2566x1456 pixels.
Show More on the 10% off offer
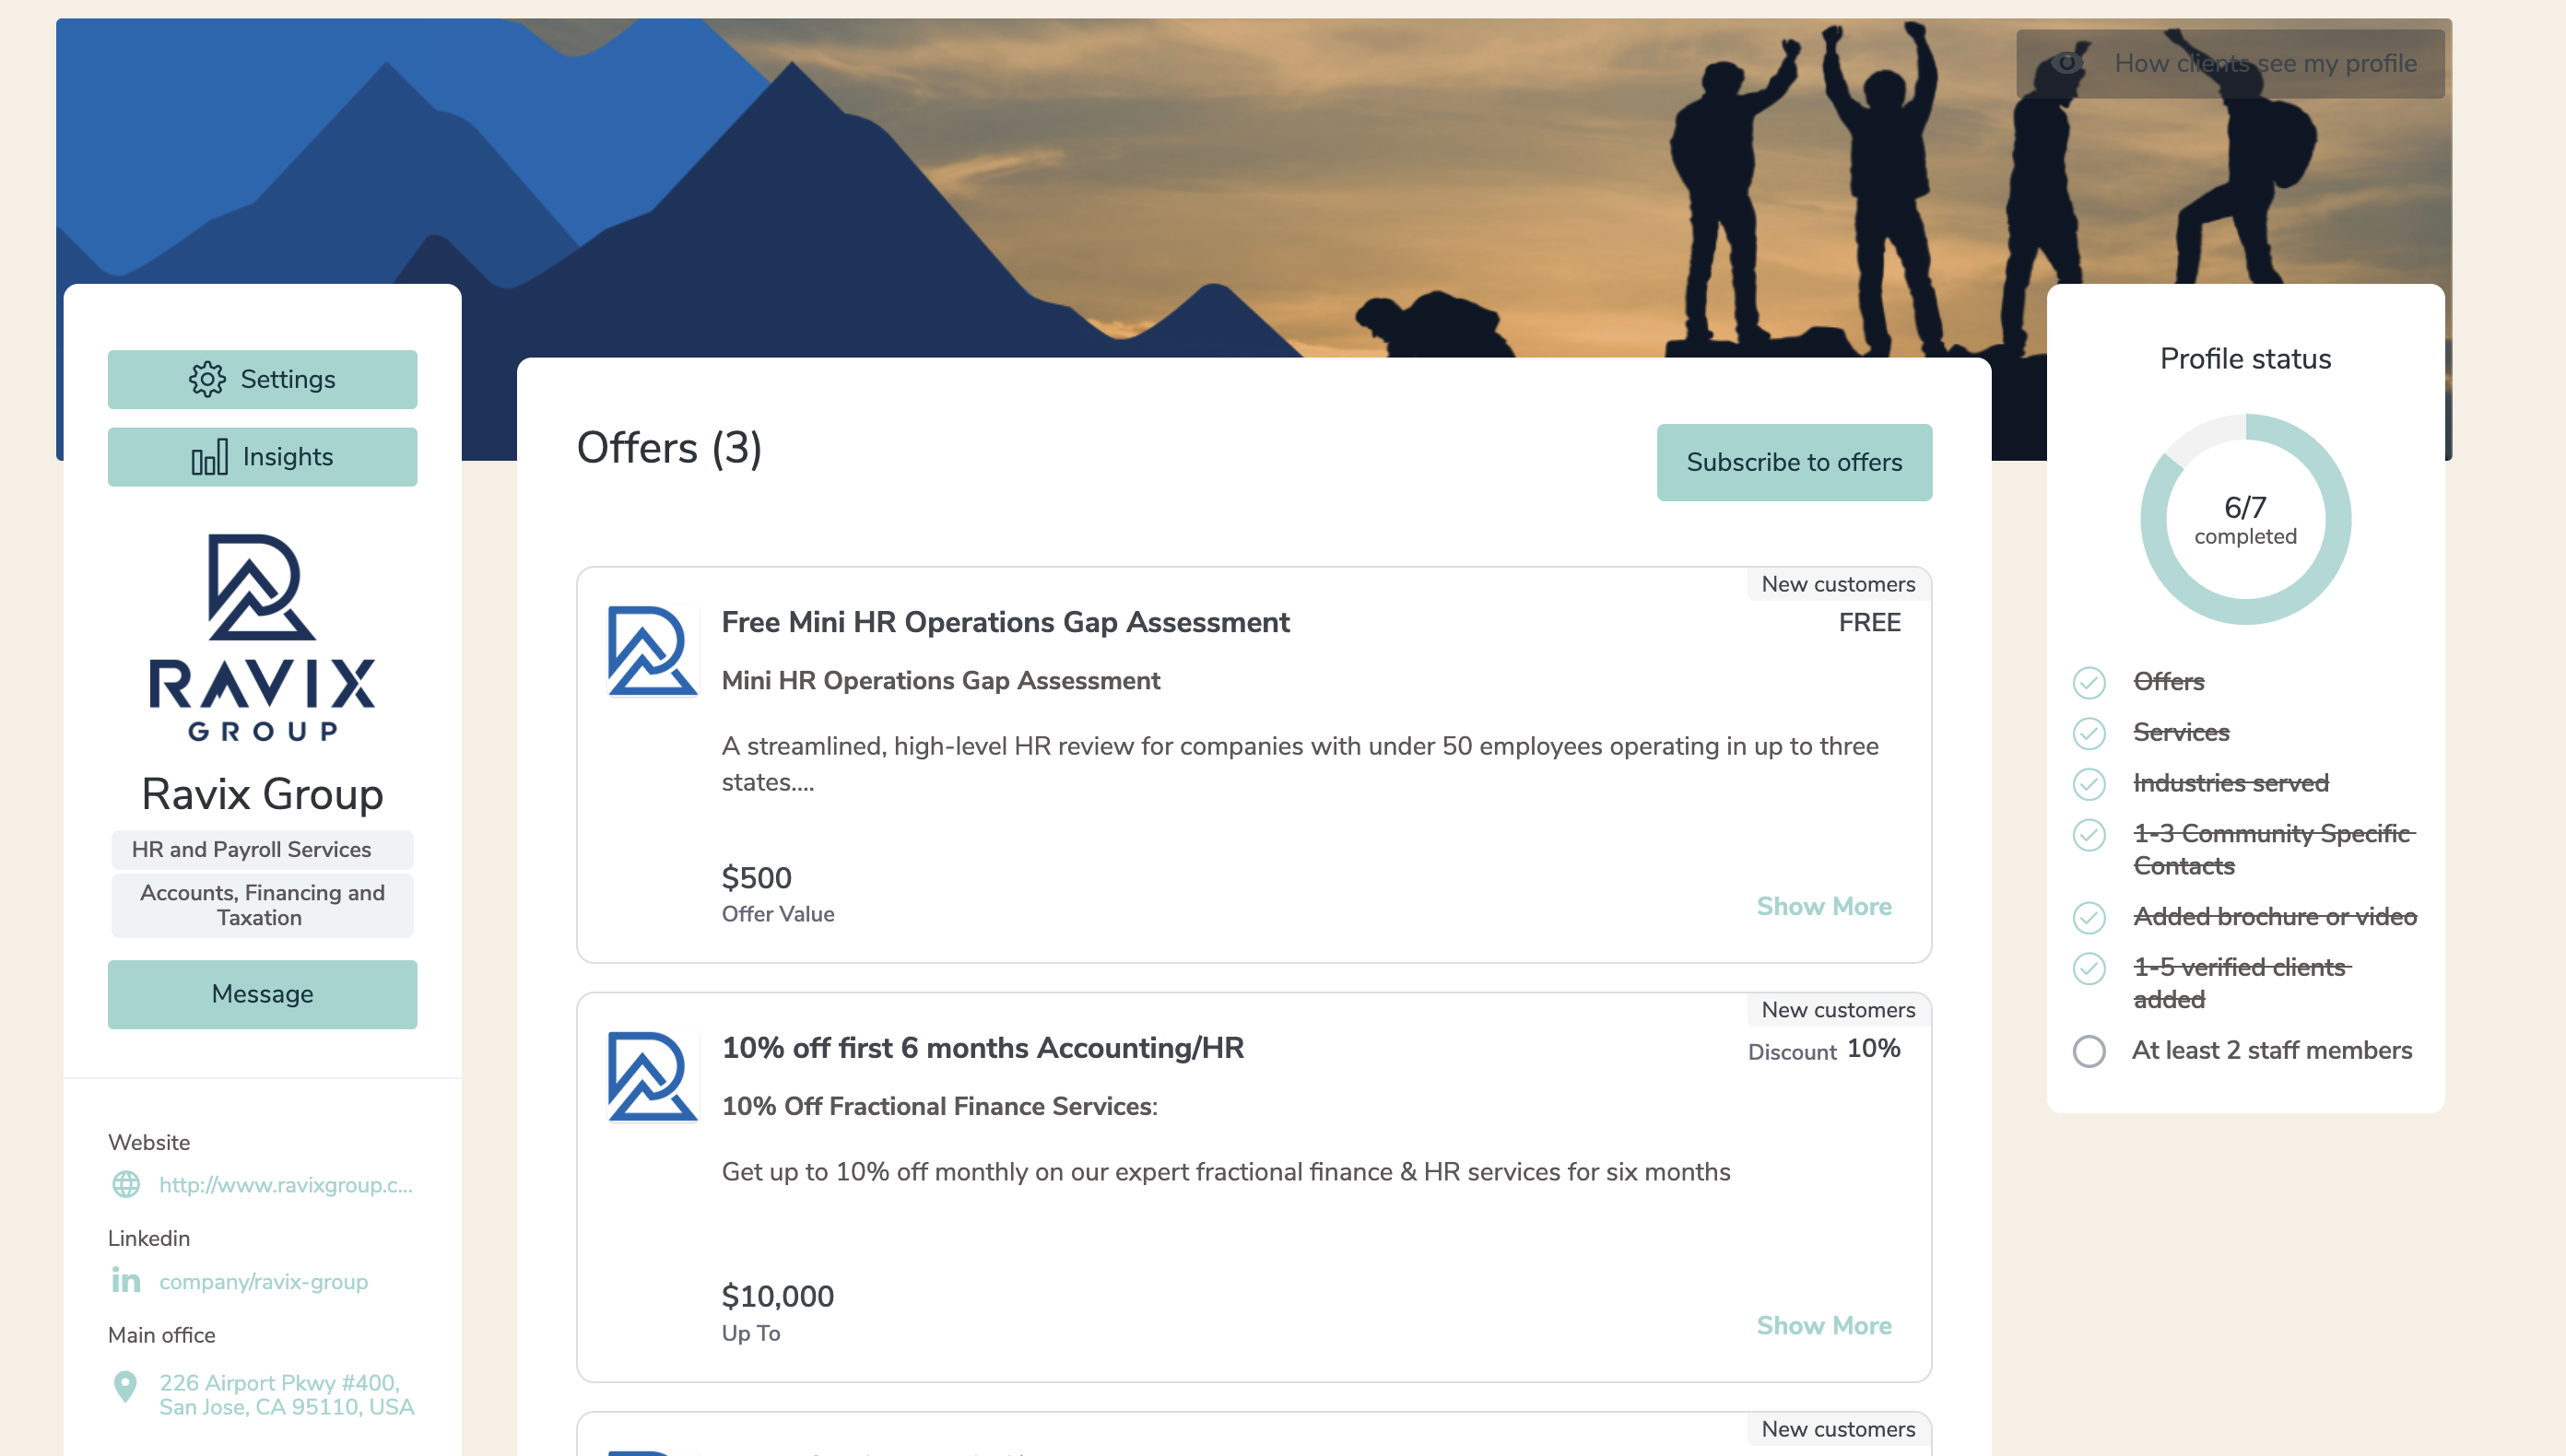point(1824,1325)
